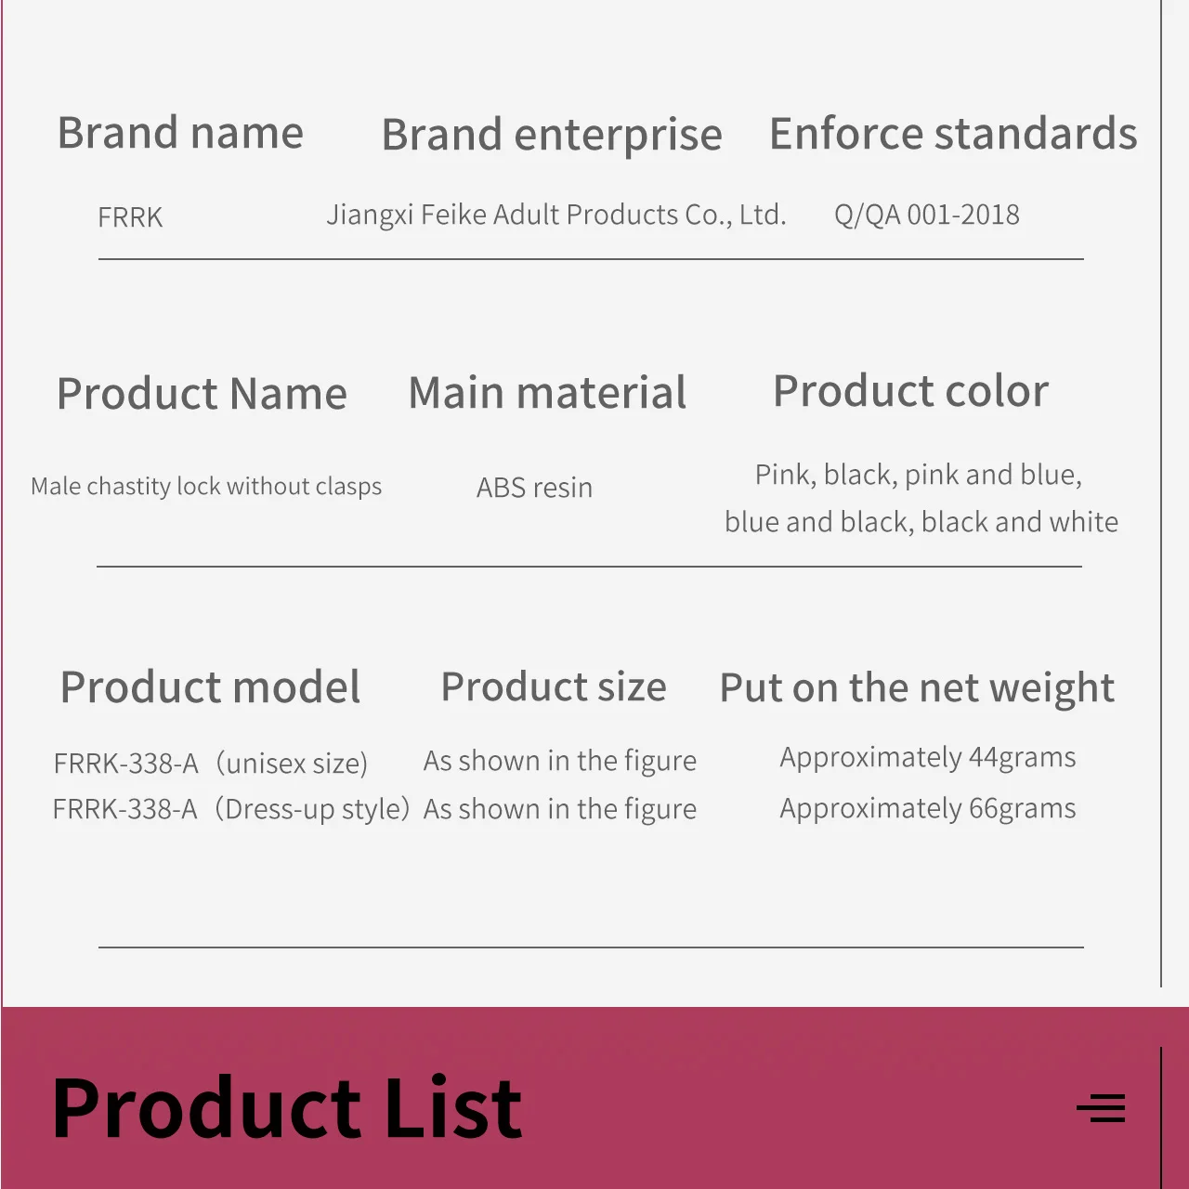Select the Enforce standards heading
Viewport: 1189px width, 1189px height.
point(953,134)
